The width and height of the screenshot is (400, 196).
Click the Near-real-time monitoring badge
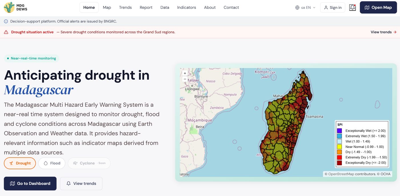31,58
